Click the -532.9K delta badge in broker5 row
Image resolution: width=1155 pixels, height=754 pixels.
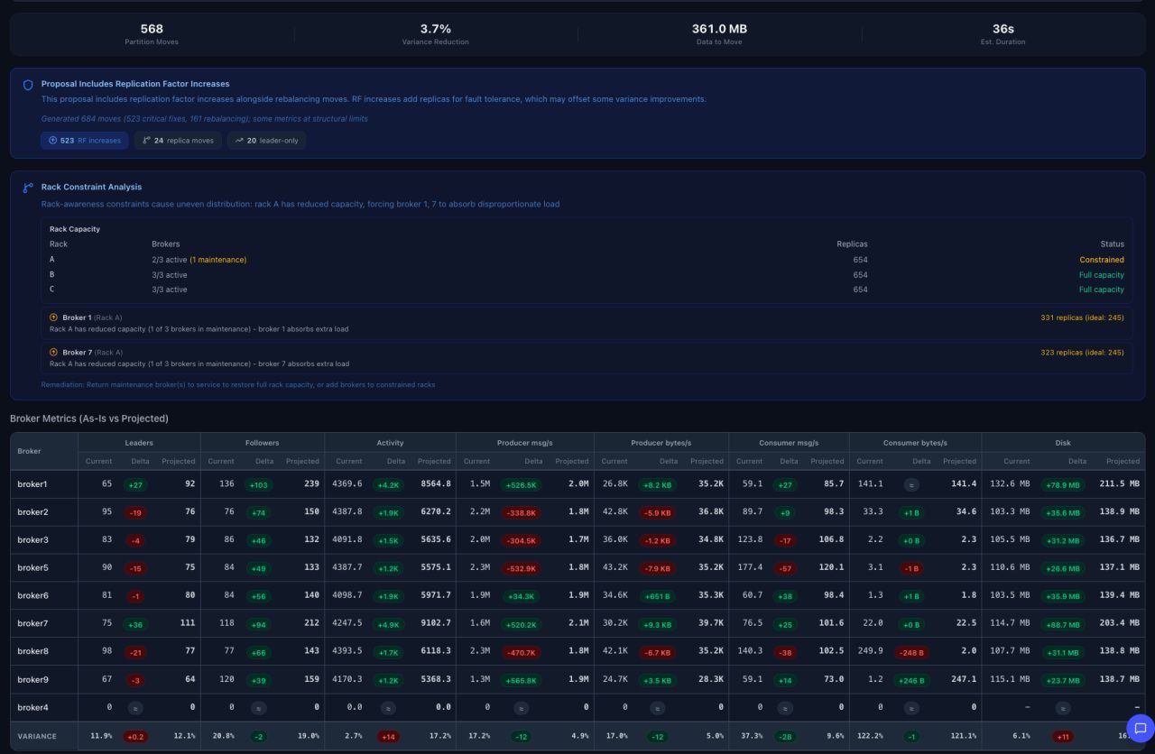pos(523,568)
